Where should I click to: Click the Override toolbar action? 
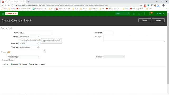(x=33, y=64)
